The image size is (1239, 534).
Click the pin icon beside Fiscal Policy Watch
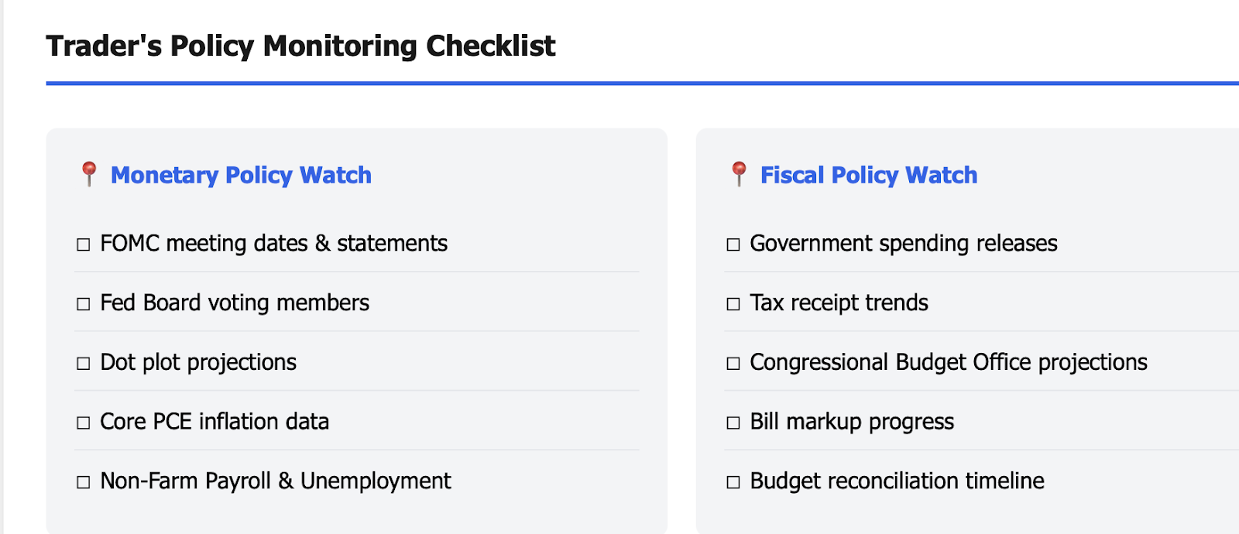click(739, 174)
